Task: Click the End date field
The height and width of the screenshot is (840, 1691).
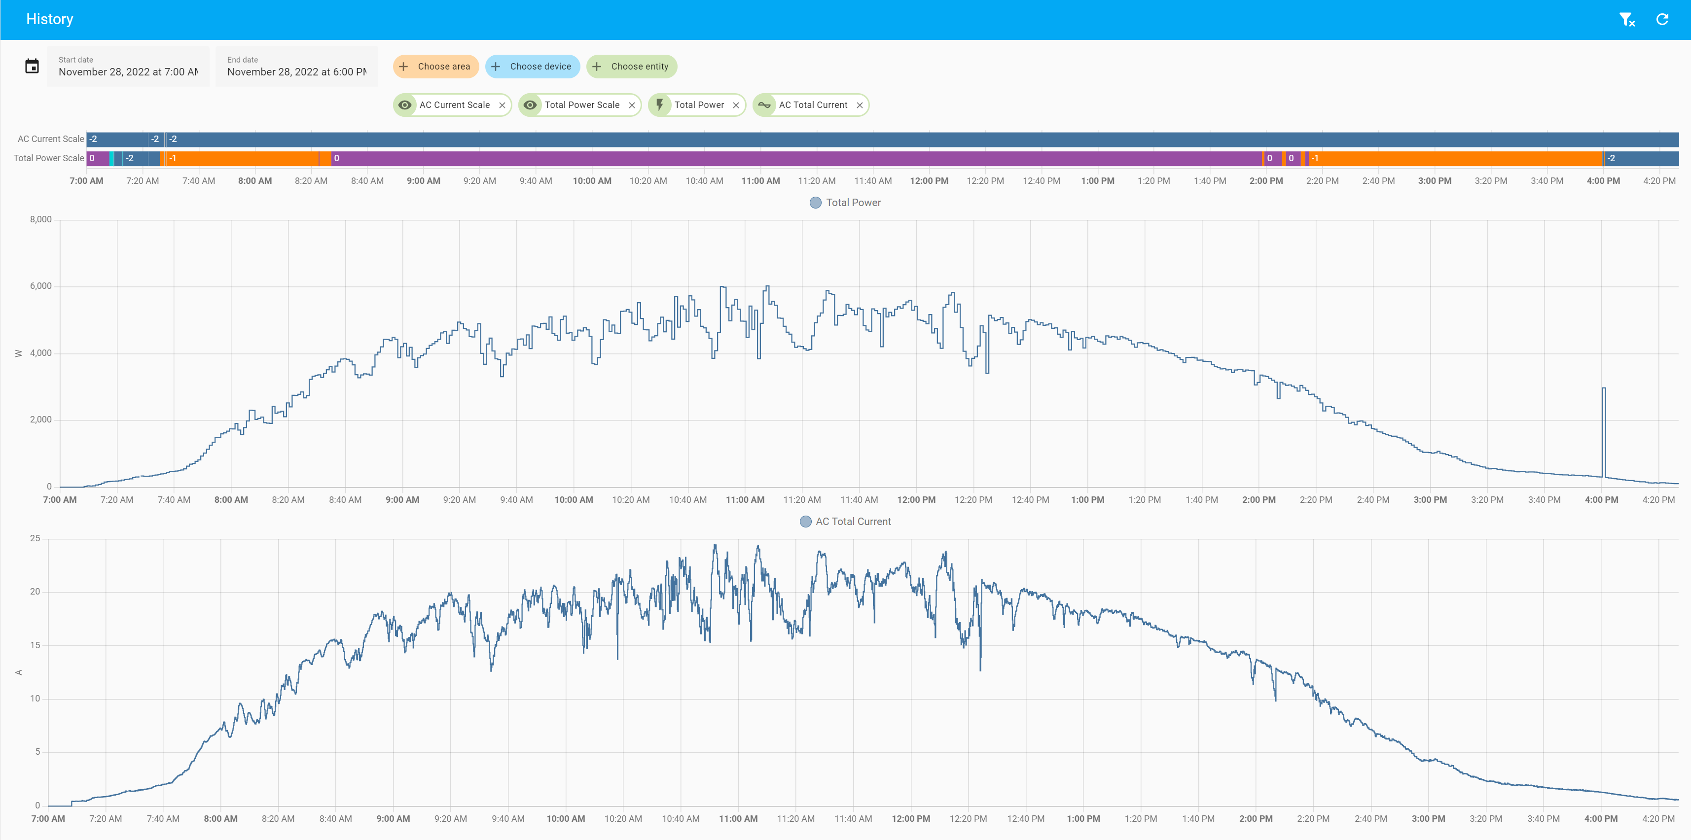Action: coord(297,66)
